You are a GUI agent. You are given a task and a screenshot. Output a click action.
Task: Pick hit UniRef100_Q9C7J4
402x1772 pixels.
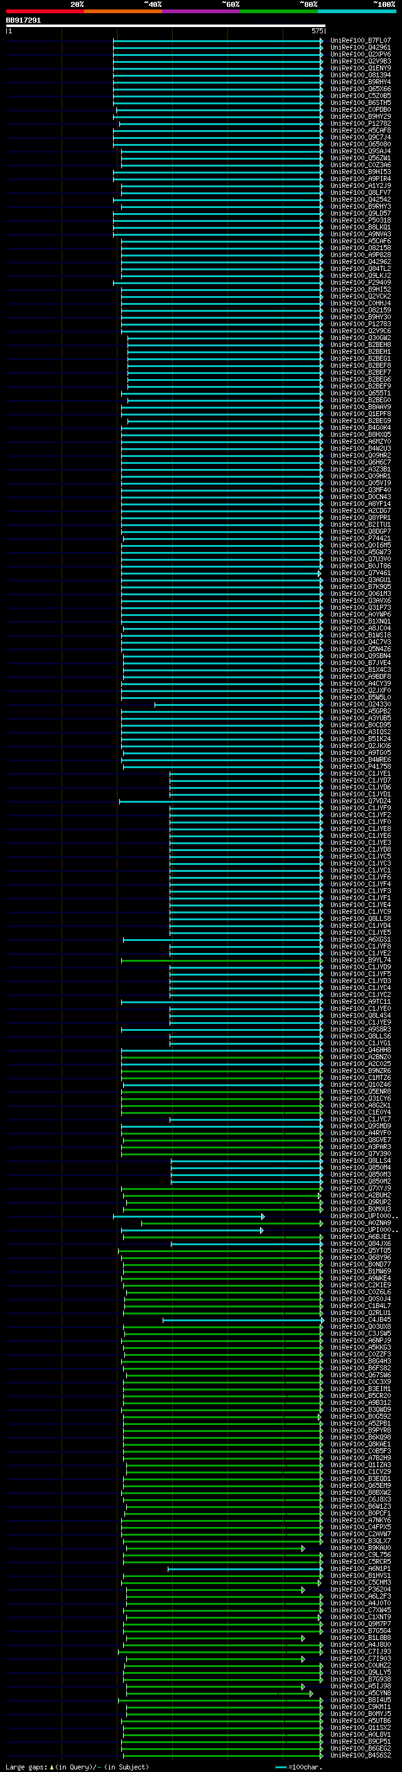point(361,138)
